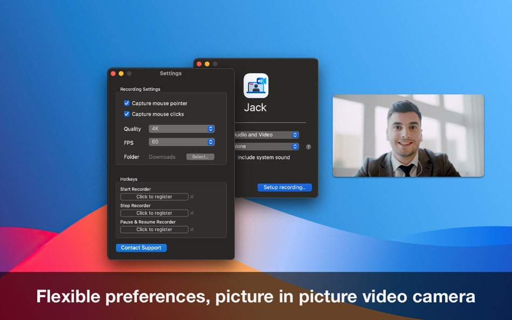Click the Hotkeys section heading
Viewport: 512px width, 320px height.
click(x=129, y=179)
